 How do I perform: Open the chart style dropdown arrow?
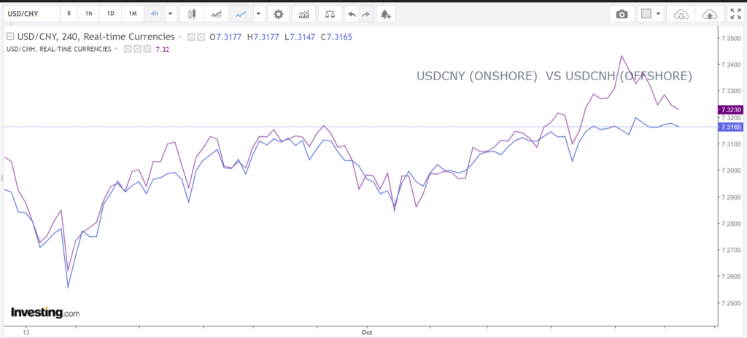[258, 14]
